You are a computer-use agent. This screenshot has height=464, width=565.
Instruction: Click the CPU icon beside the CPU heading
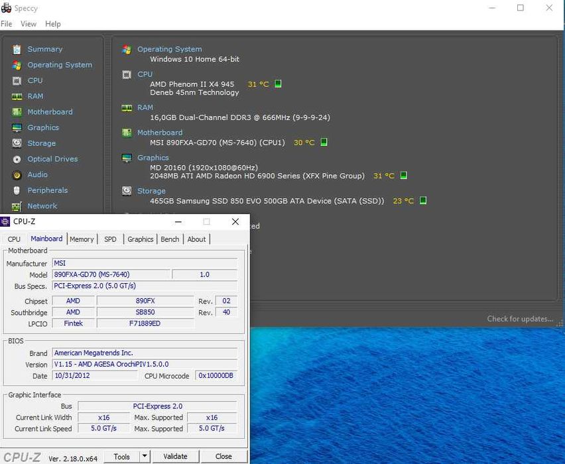(x=127, y=74)
